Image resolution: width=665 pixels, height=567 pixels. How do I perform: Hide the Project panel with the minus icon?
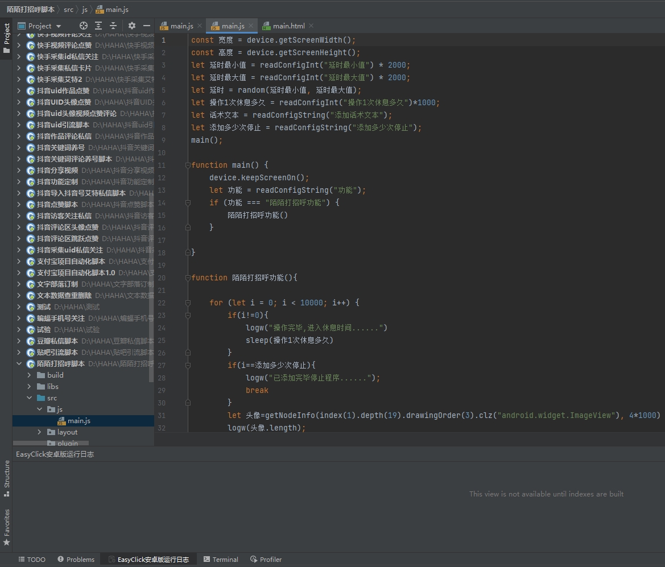click(147, 26)
